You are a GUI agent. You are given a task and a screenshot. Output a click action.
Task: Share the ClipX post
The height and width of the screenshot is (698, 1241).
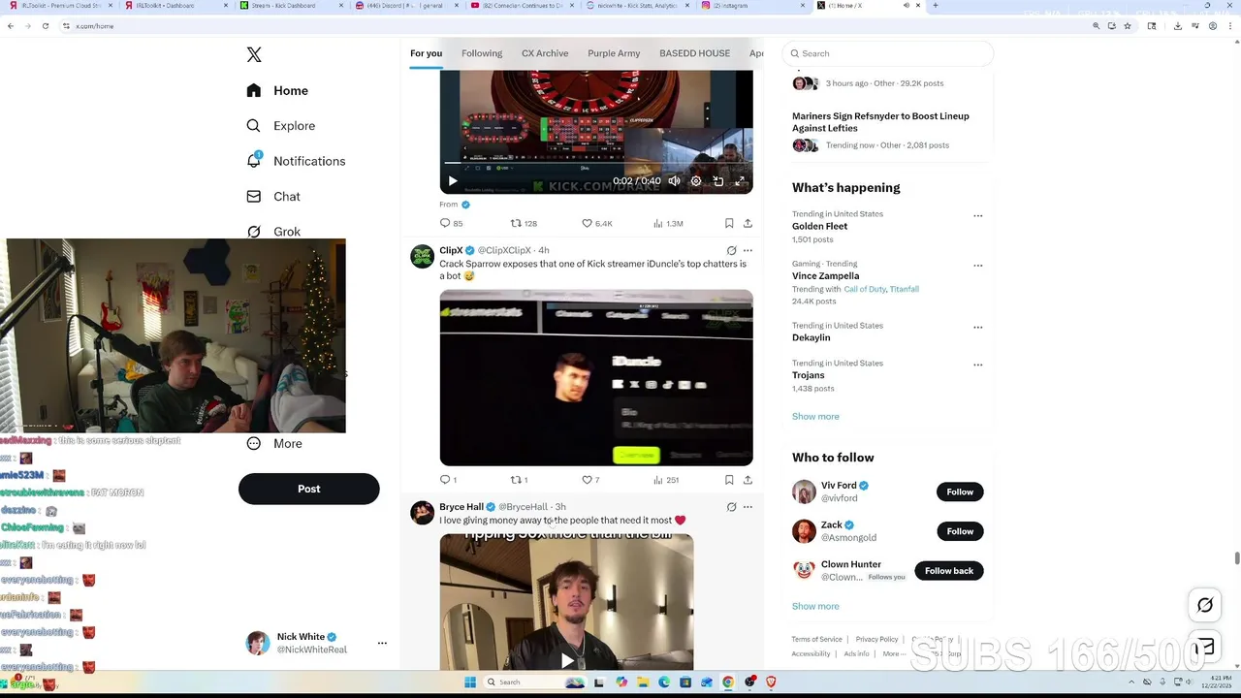point(748,480)
